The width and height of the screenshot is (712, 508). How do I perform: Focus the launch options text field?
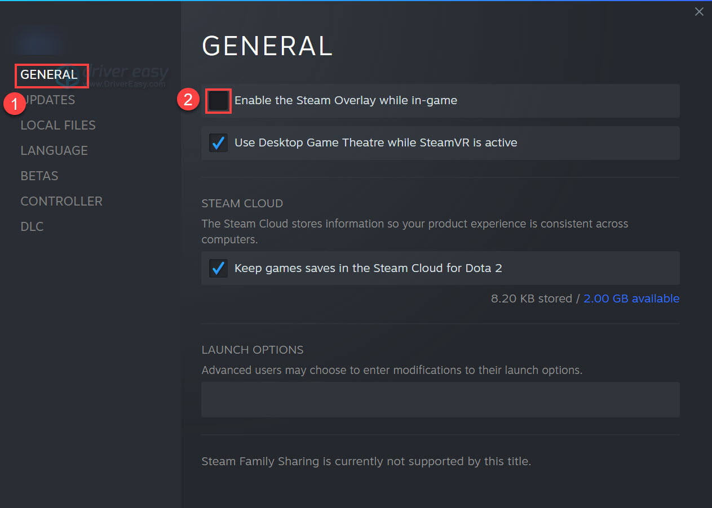pyautogui.click(x=440, y=399)
